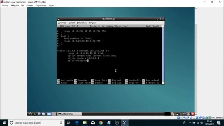Viewport: 224px width, 126px height.
Task: Switch to first desktop in LXDE pager
Action: coord(49,114)
